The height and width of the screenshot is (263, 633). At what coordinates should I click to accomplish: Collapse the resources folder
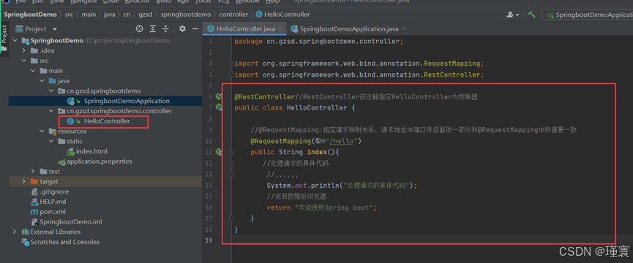pyautogui.click(x=42, y=131)
